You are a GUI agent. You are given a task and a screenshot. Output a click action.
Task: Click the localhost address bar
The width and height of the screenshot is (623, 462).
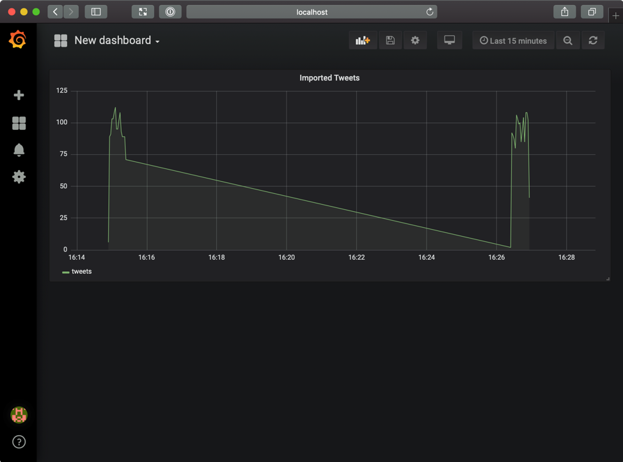coord(311,12)
